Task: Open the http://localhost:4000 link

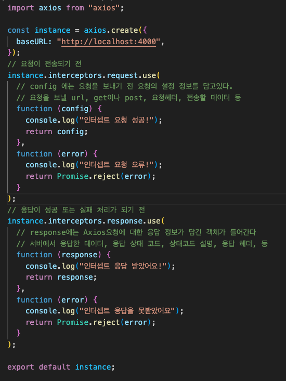Action: click(109, 42)
